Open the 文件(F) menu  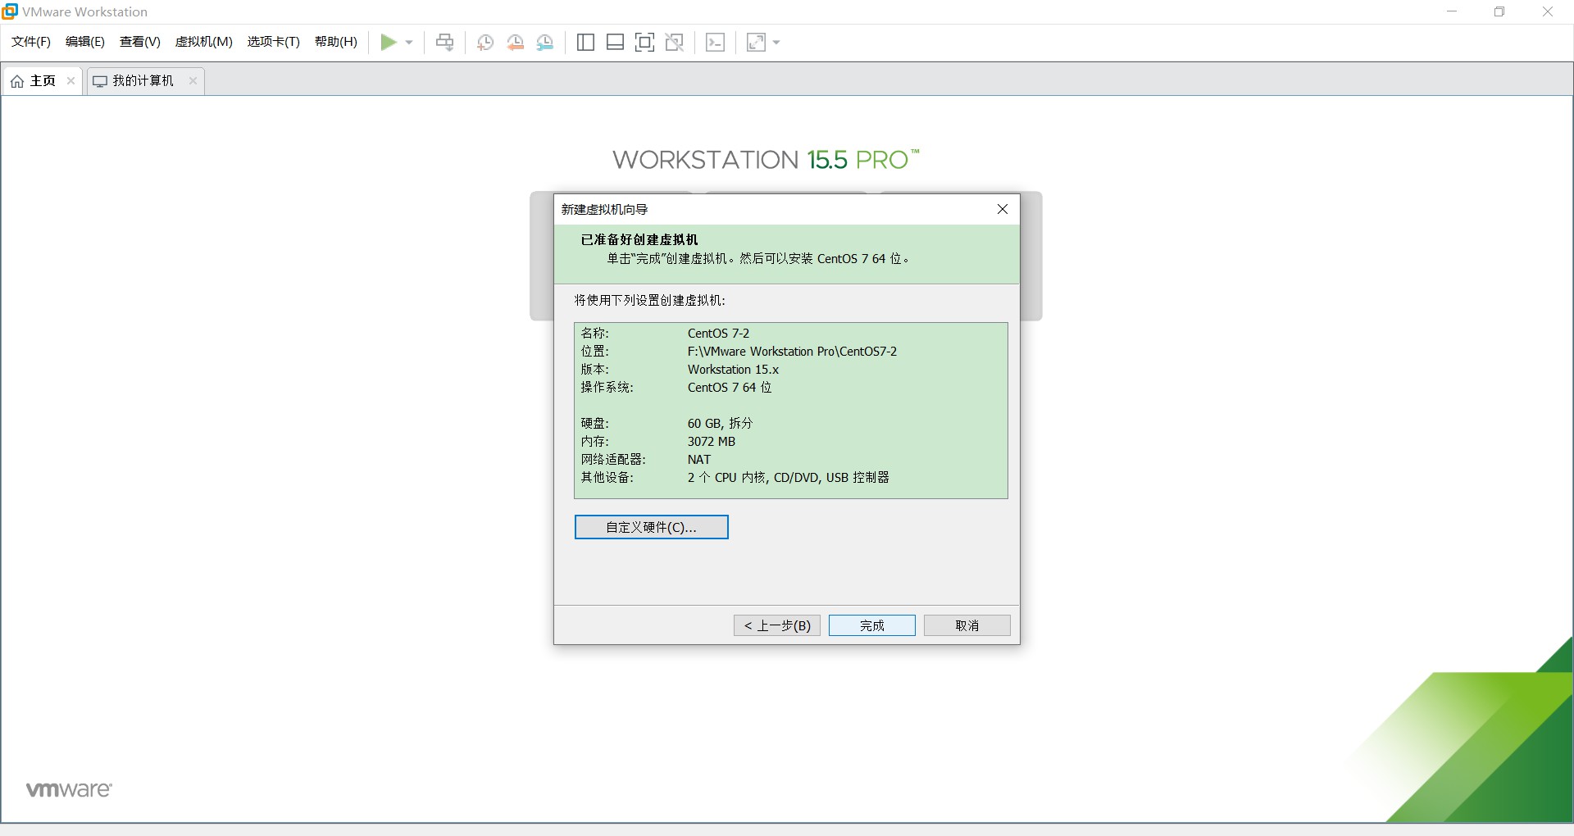31,42
